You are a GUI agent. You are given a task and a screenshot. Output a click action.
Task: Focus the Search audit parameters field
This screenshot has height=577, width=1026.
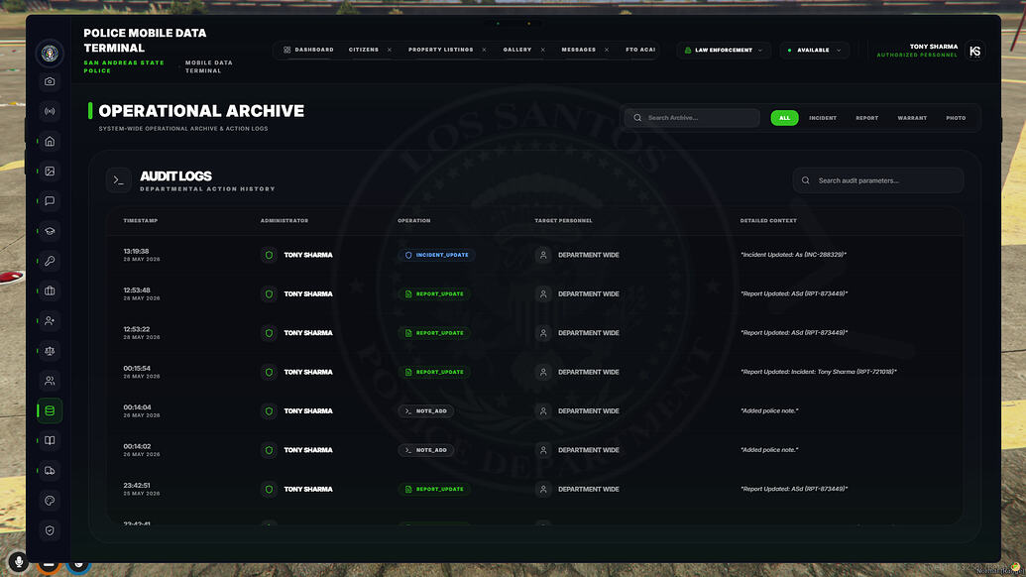878,180
